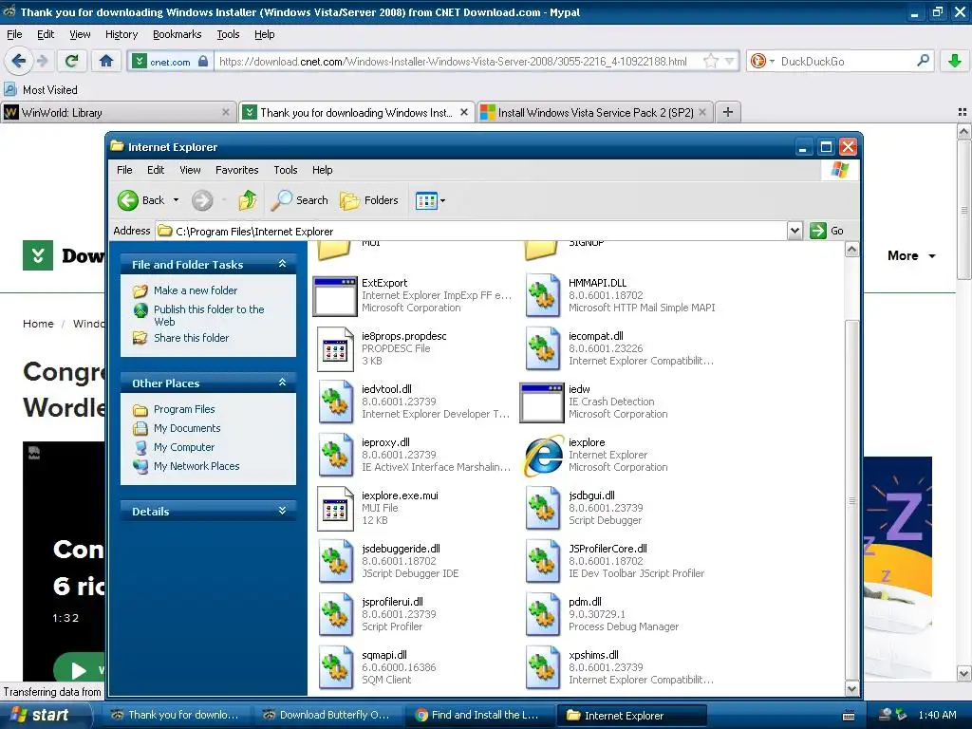Open the Explorer View menu
The width and height of the screenshot is (972, 729).
(190, 170)
